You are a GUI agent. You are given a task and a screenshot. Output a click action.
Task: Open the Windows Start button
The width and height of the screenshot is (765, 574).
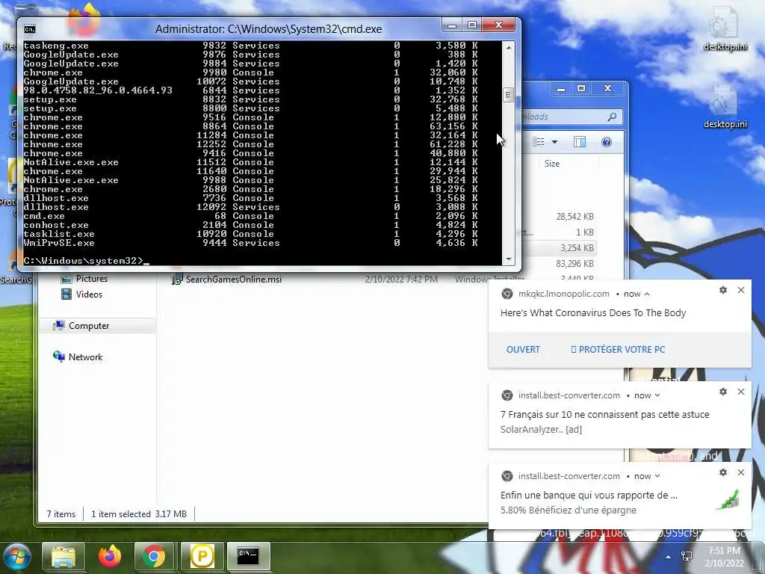tap(18, 557)
